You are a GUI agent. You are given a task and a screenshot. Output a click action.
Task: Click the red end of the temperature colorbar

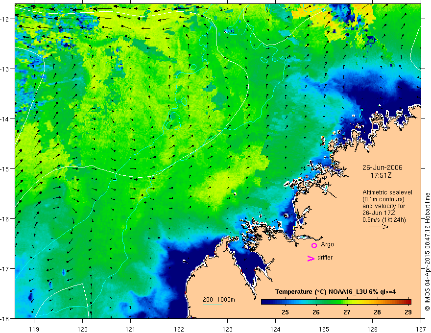(x=408, y=302)
